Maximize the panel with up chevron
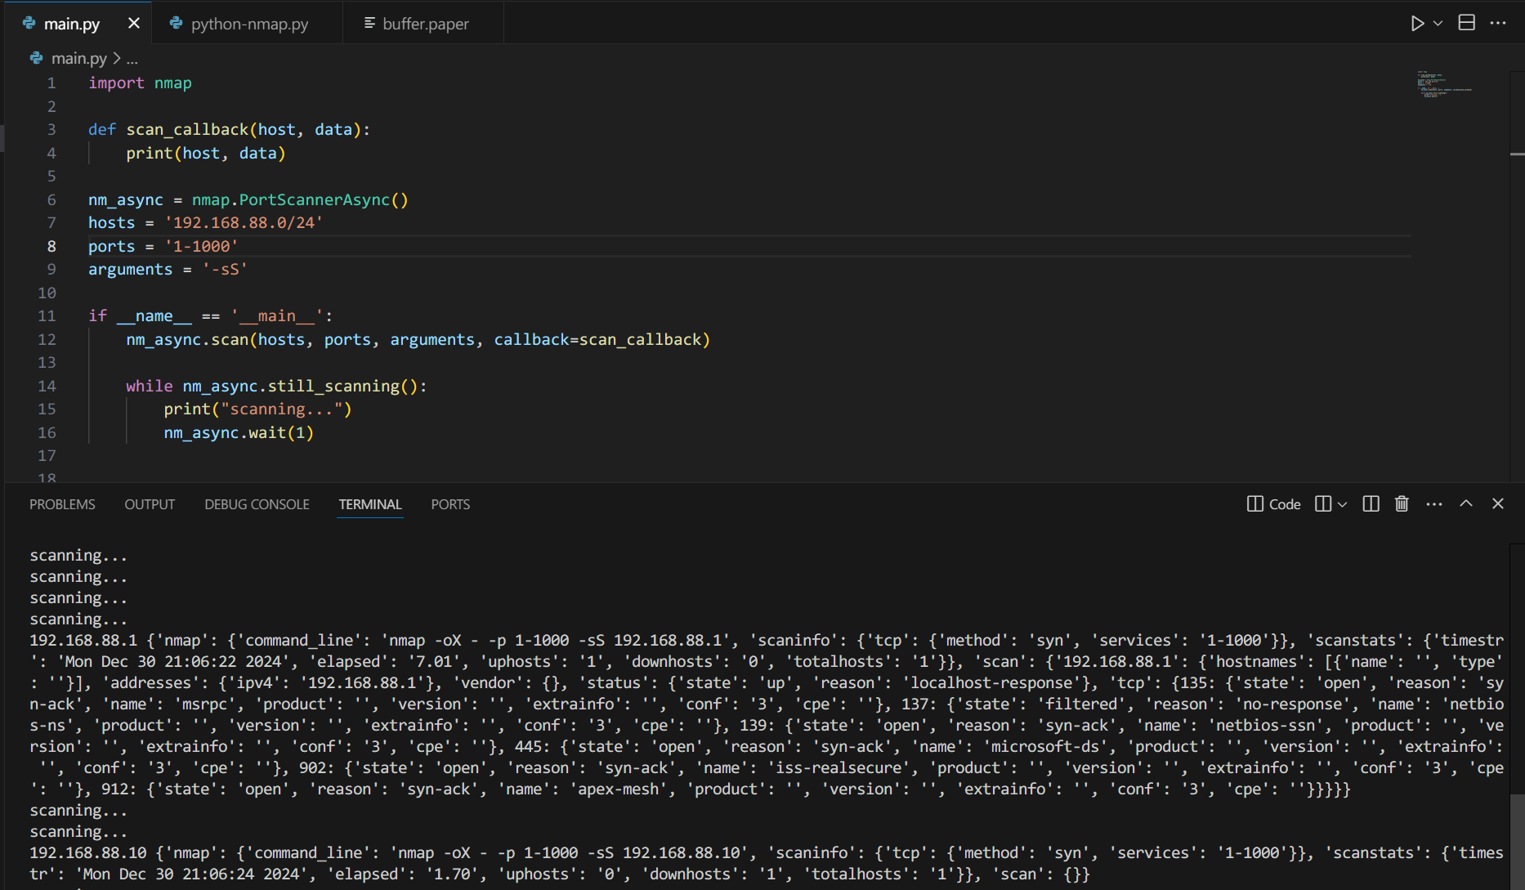The image size is (1525, 890). click(1466, 504)
